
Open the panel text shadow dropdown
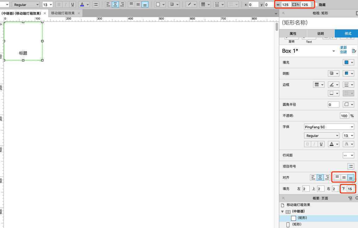pos(348,144)
